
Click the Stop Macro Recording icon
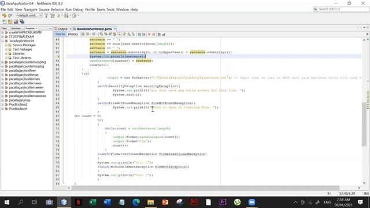154,34
